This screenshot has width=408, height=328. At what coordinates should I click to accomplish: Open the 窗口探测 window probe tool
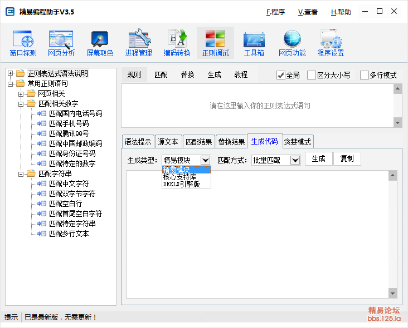tap(23, 43)
